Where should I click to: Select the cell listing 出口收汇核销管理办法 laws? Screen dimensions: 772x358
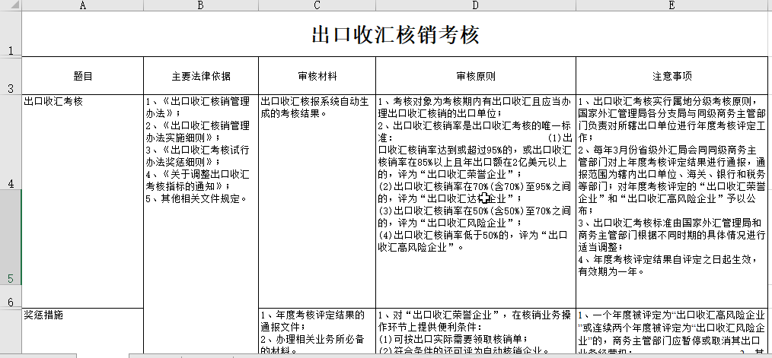(200, 190)
